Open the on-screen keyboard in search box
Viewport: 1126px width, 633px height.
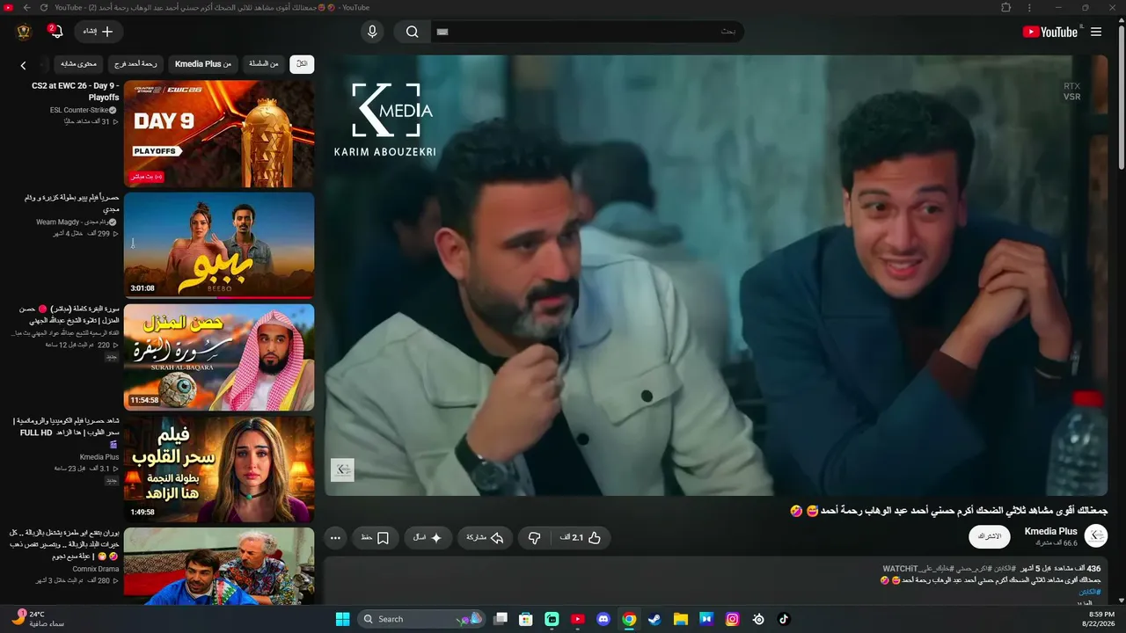442,32
